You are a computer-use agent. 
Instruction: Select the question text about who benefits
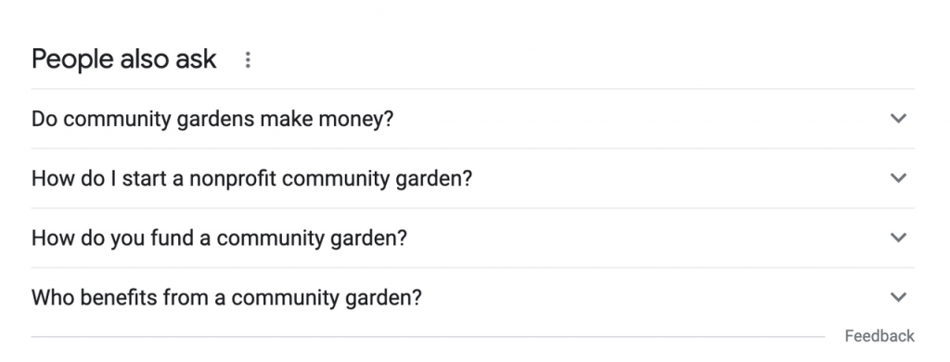pos(226,297)
